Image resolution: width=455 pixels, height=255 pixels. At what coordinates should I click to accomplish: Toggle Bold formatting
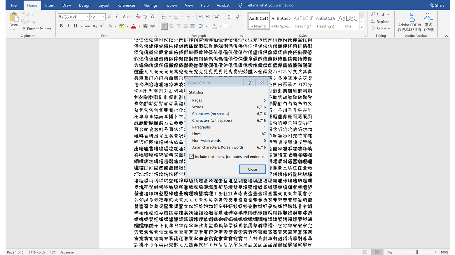(x=61, y=26)
